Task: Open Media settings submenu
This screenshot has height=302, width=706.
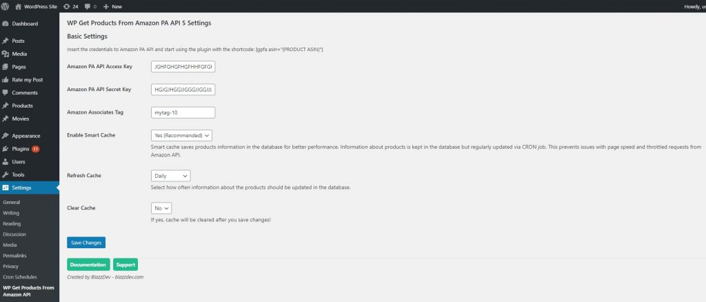Action: pos(10,245)
